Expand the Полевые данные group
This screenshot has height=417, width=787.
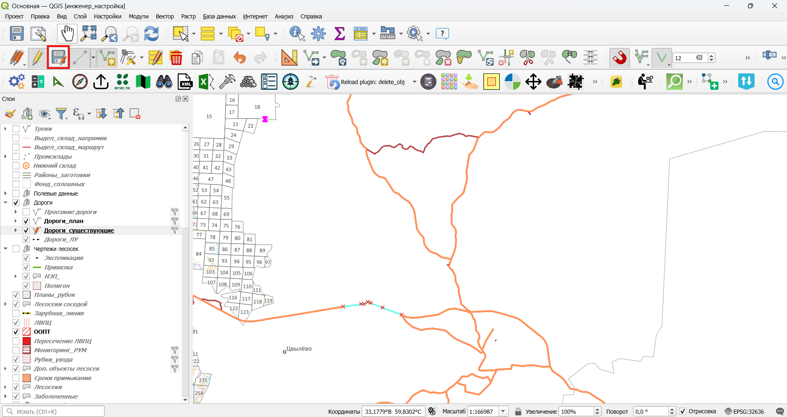pyautogui.click(x=6, y=194)
